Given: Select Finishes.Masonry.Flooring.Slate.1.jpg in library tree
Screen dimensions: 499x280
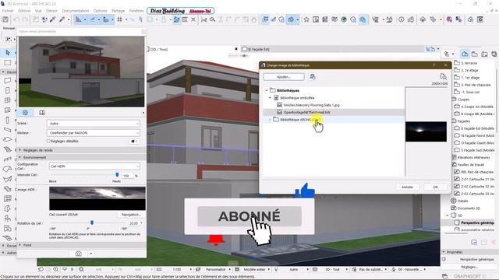Looking at the screenshot, I should tap(312, 105).
